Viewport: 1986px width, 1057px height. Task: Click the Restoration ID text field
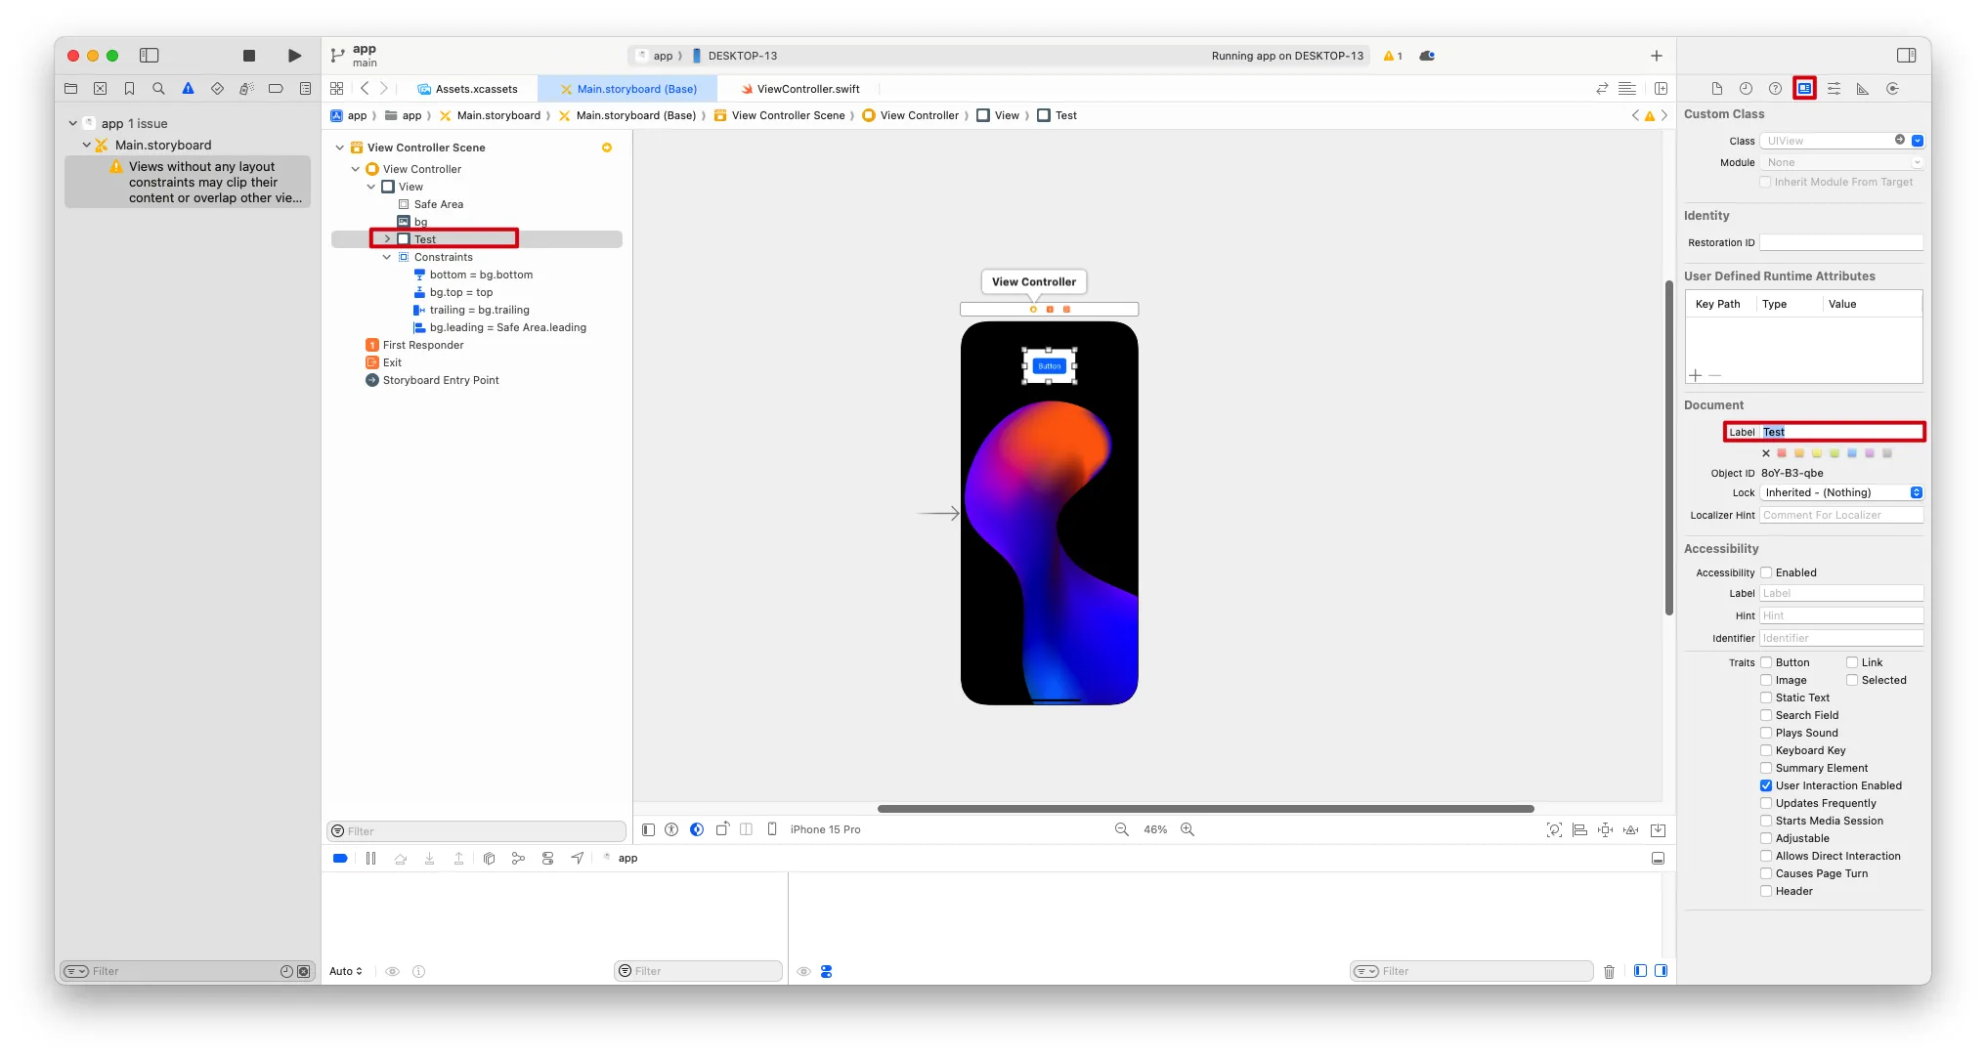click(1840, 242)
